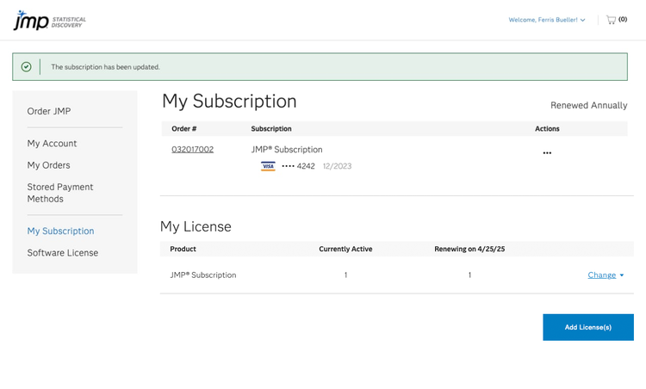646x389 pixels.
Task: Click the green success checkmark icon
Action: point(26,66)
